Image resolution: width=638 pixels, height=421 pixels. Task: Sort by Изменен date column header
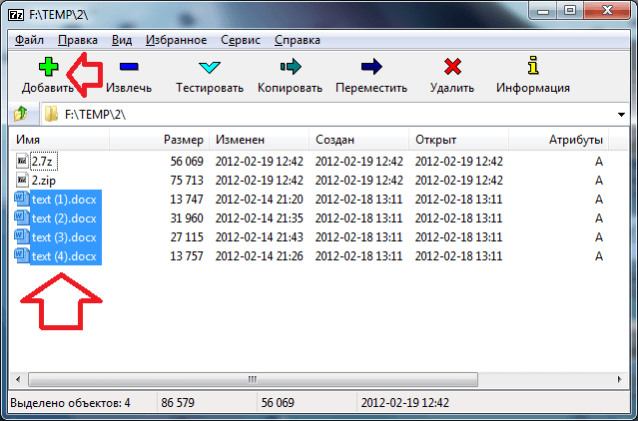pyautogui.click(x=238, y=140)
